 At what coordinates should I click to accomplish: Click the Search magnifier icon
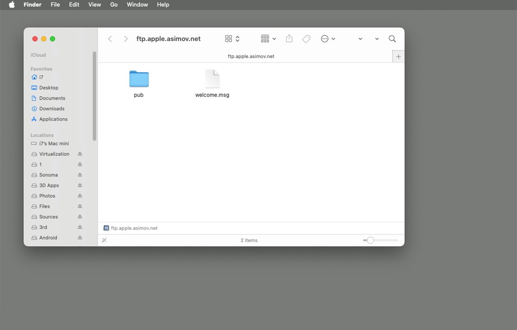[392, 38]
